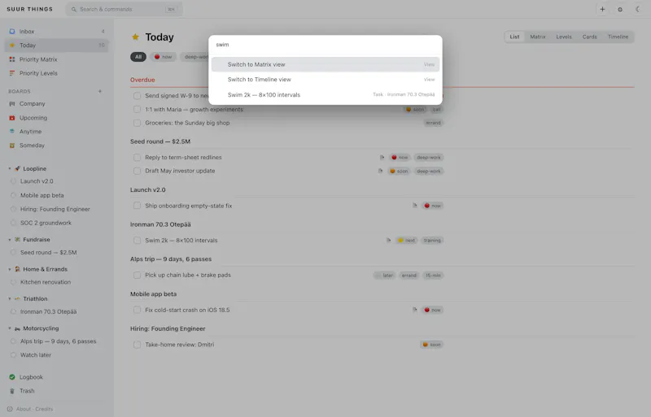This screenshot has width=651, height=417.
Task: Collapse the Home & Errands group
Action: click(10, 269)
